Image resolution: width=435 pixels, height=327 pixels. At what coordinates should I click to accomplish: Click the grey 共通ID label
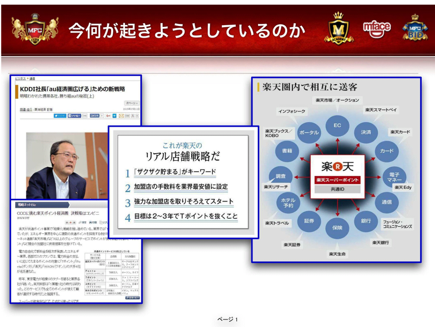337,189
